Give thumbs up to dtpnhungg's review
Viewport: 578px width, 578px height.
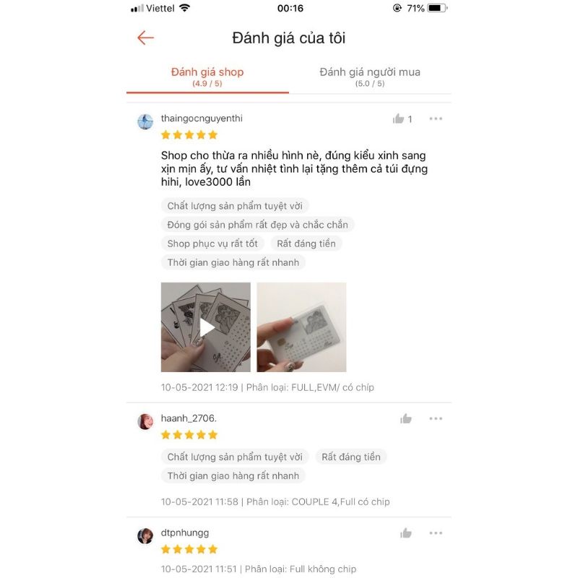pyautogui.click(x=406, y=533)
